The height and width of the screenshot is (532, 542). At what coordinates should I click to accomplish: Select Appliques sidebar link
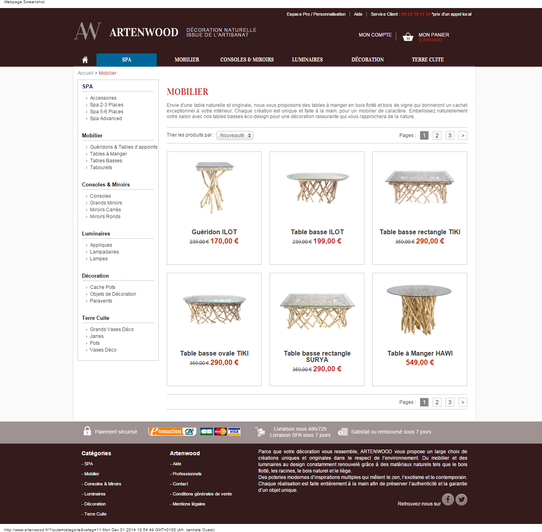[x=101, y=245]
